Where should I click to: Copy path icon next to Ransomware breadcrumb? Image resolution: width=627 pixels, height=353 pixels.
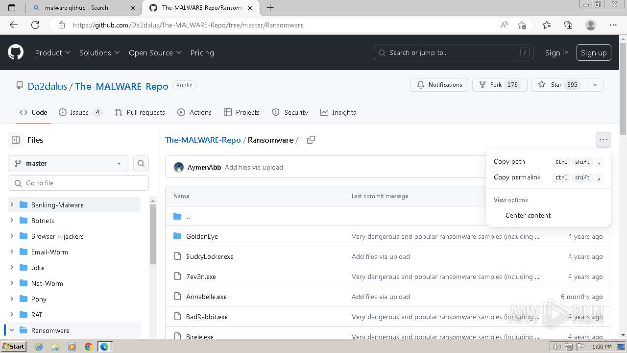[x=311, y=140]
